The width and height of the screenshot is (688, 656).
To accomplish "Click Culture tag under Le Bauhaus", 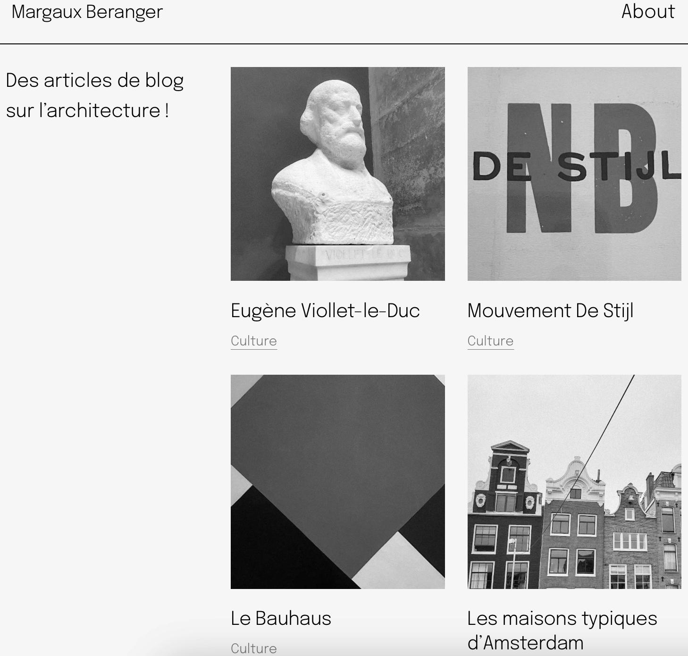I will pos(254,648).
